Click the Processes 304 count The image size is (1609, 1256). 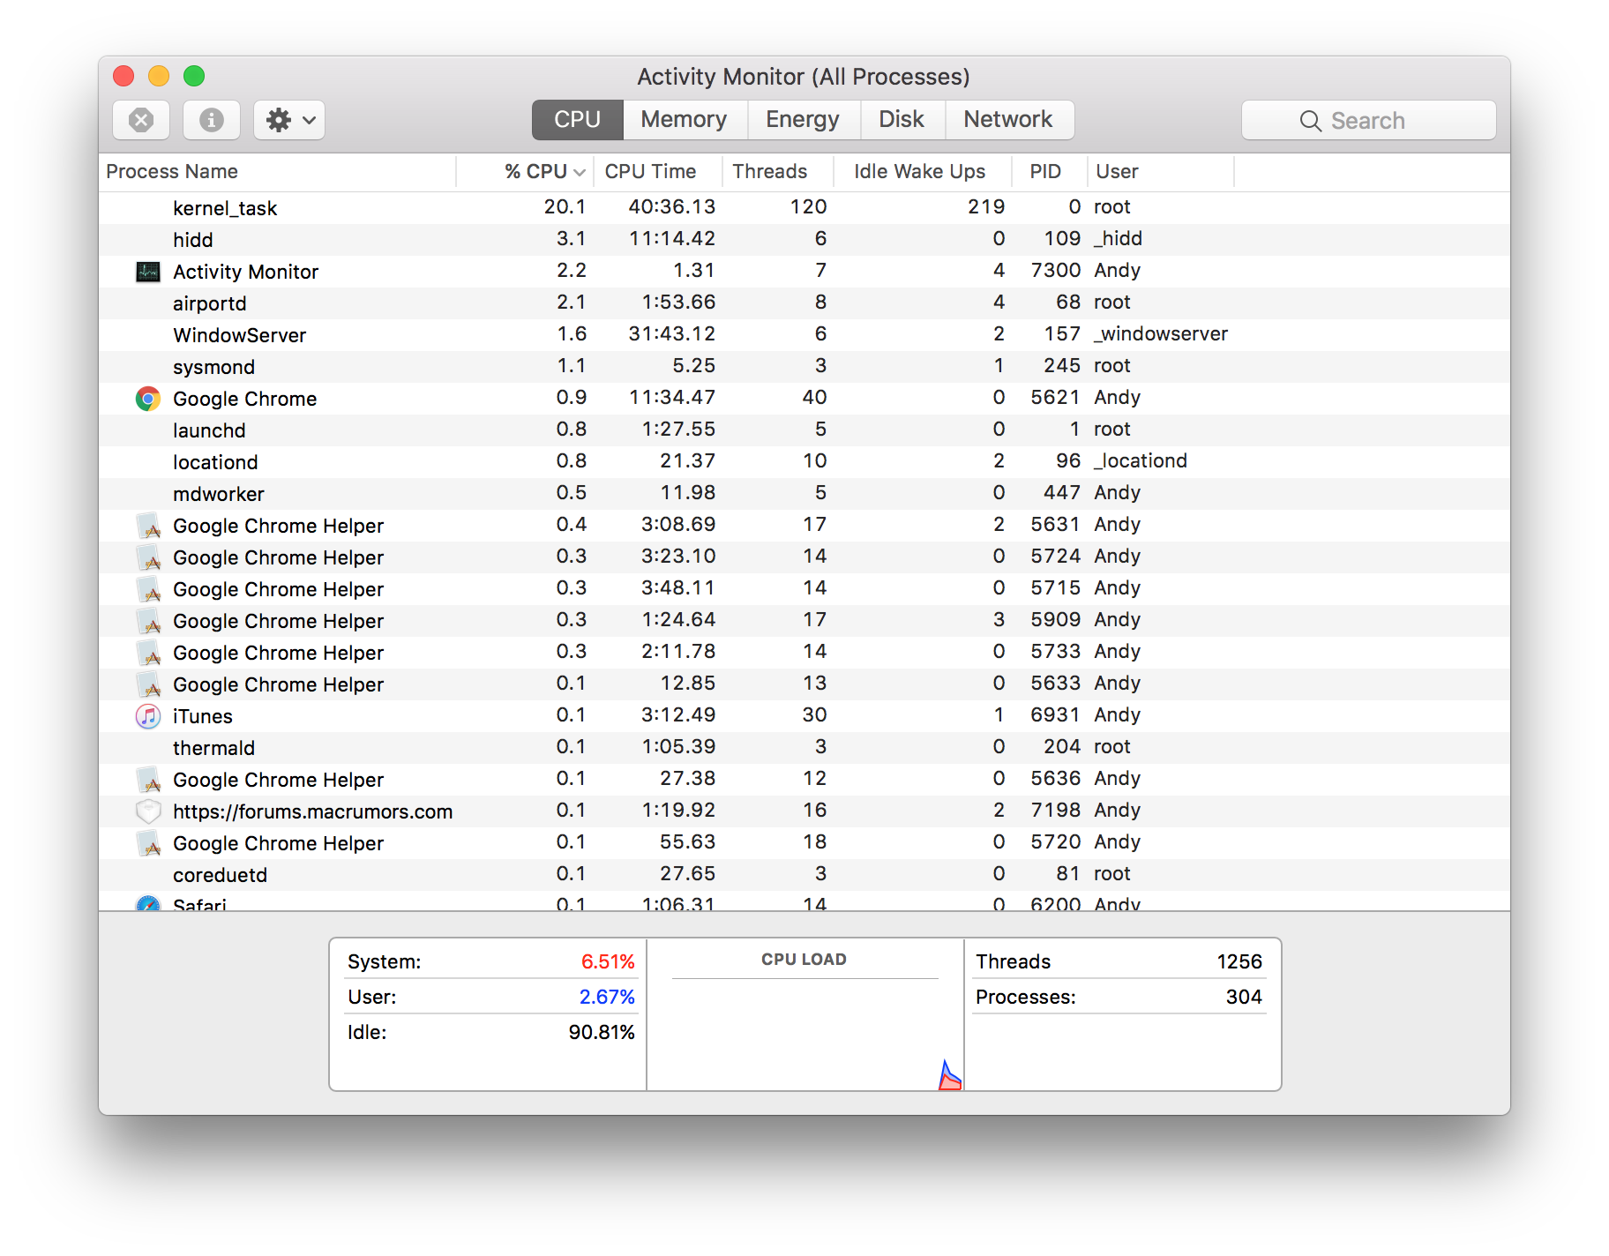pyautogui.click(x=1244, y=997)
